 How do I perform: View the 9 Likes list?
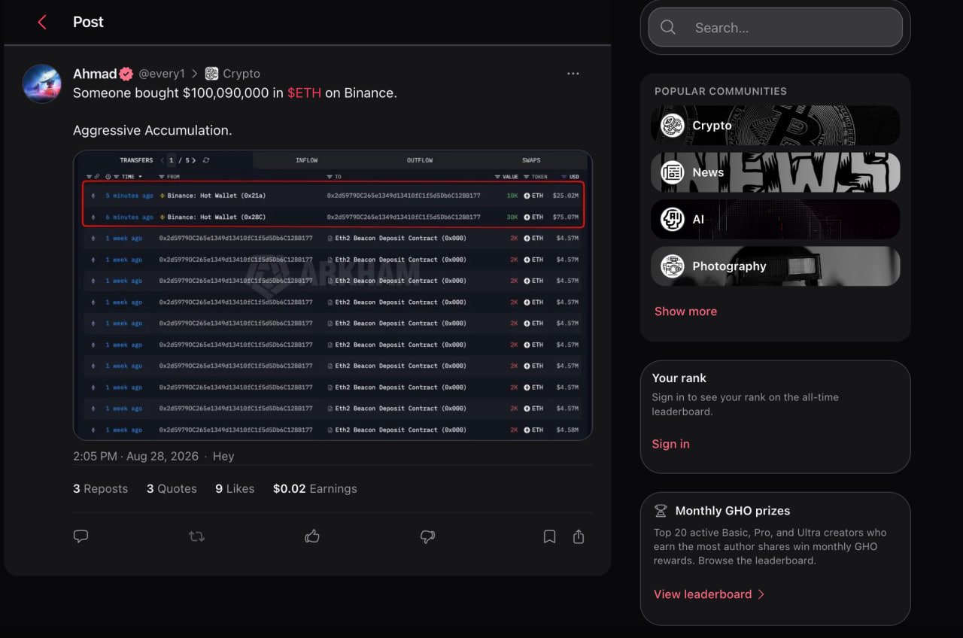coord(235,488)
